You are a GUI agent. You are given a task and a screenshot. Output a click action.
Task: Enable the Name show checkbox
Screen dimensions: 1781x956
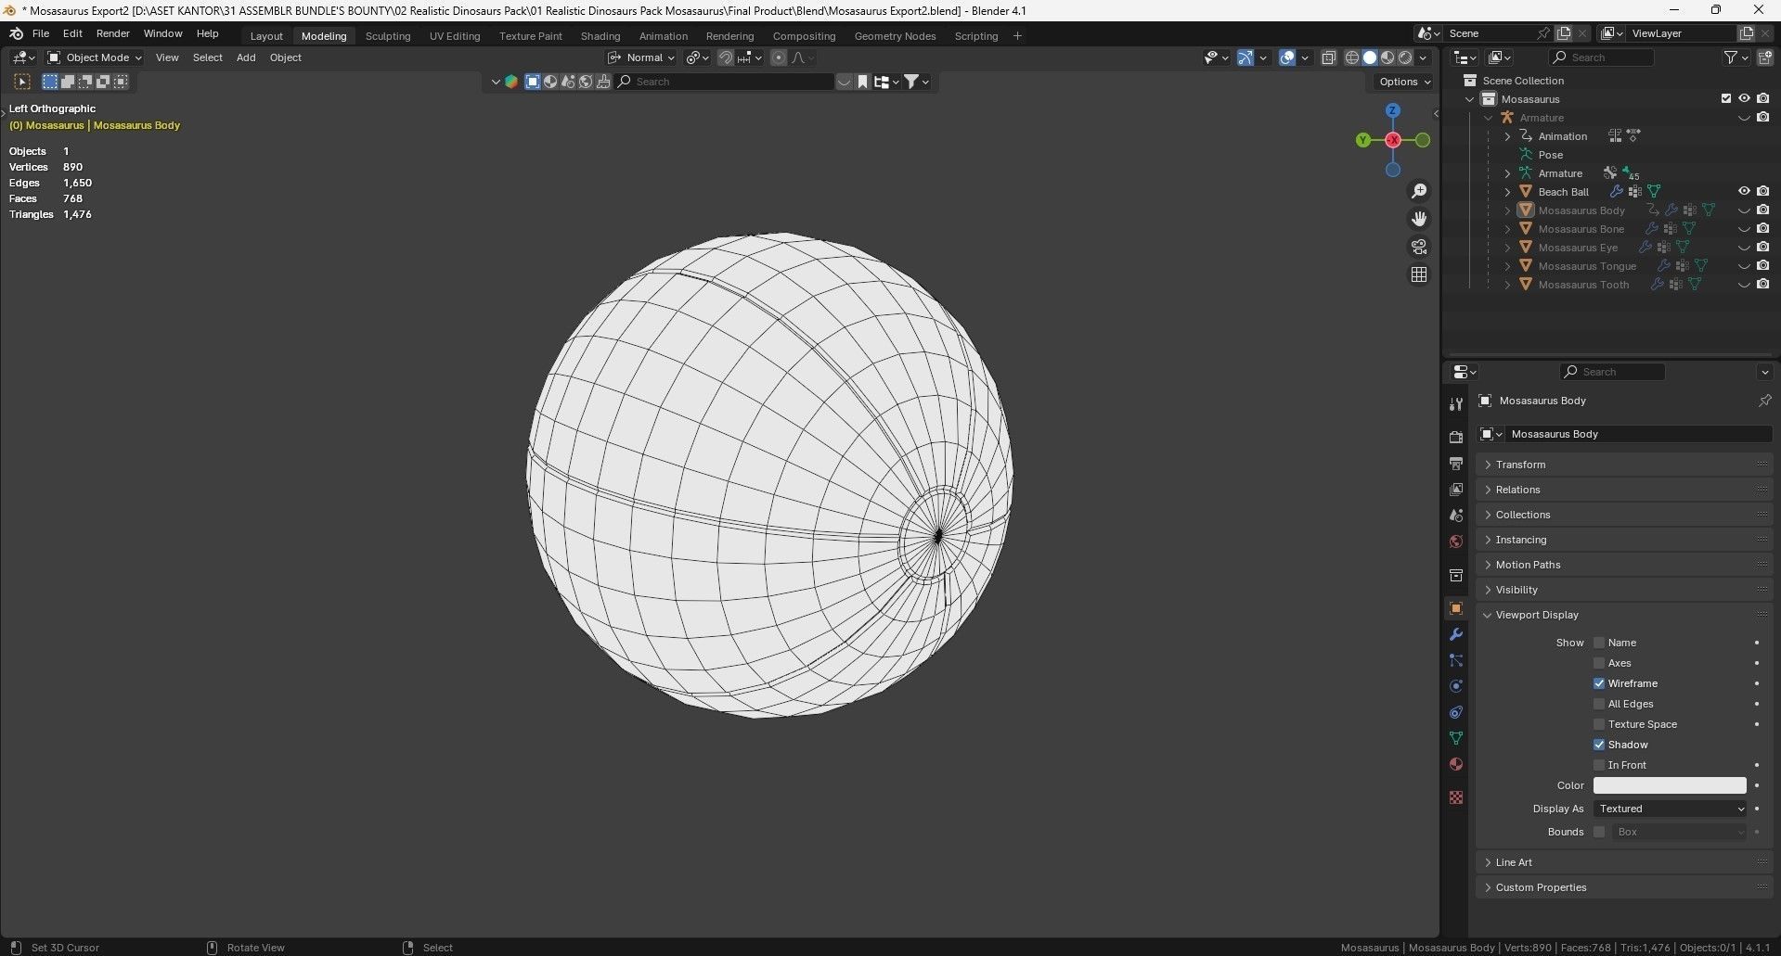[x=1599, y=643]
